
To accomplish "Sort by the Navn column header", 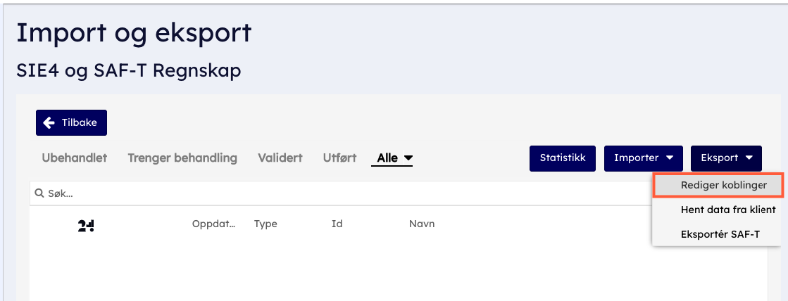I will [x=422, y=224].
